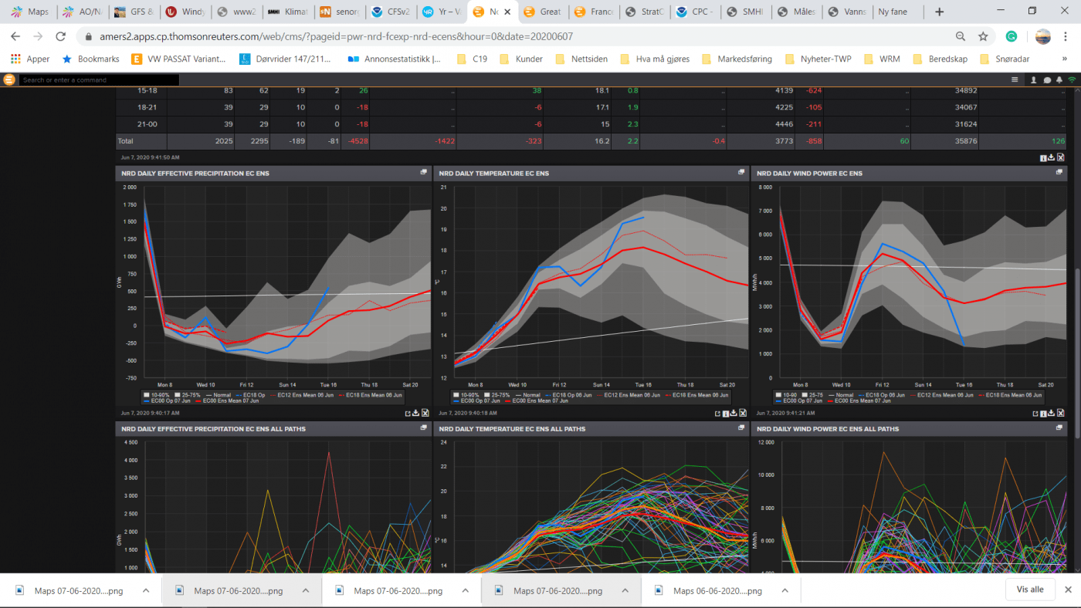Open the user profile icon in Eikon toolbar
Viewport: 1081px width, 608px height.
tap(1034, 79)
